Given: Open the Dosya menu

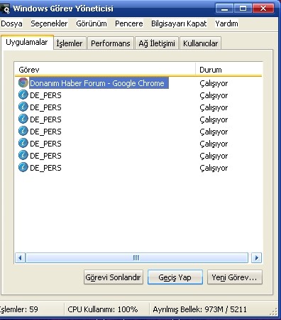Looking at the screenshot, I should [11, 23].
